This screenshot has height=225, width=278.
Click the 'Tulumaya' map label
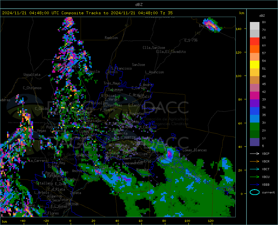[115, 89]
